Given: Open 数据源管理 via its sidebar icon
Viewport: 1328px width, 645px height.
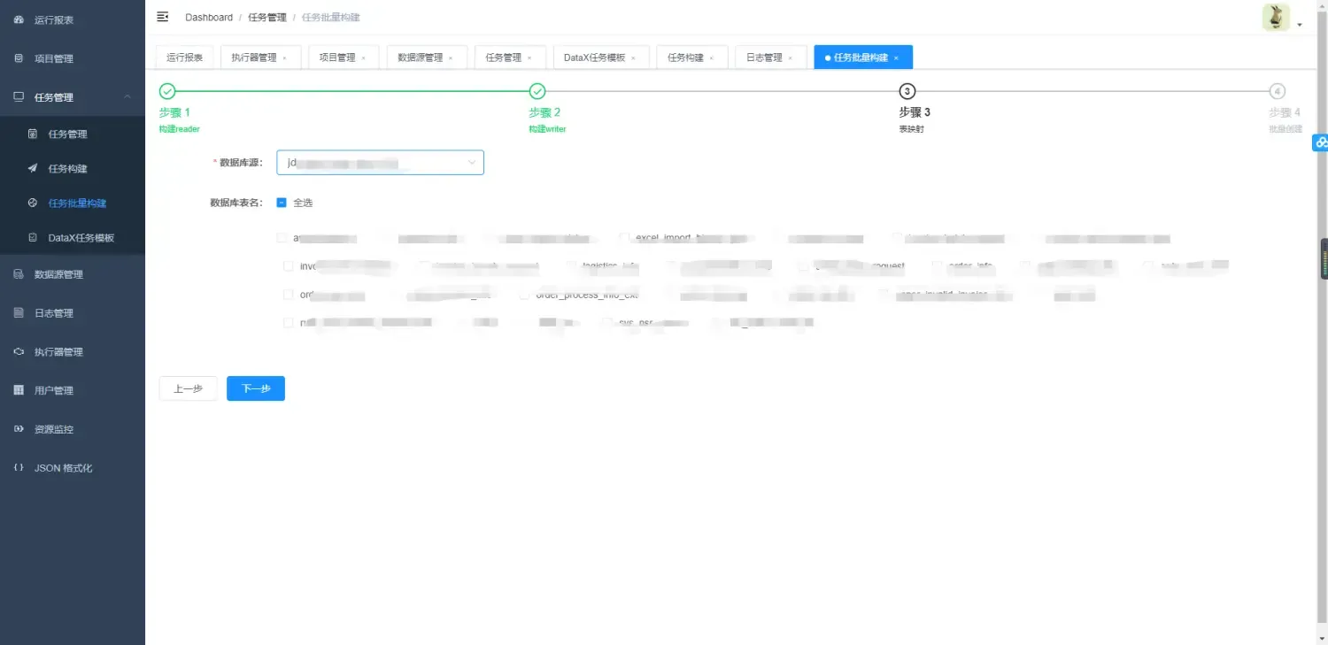Looking at the screenshot, I should (x=19, y=273).
